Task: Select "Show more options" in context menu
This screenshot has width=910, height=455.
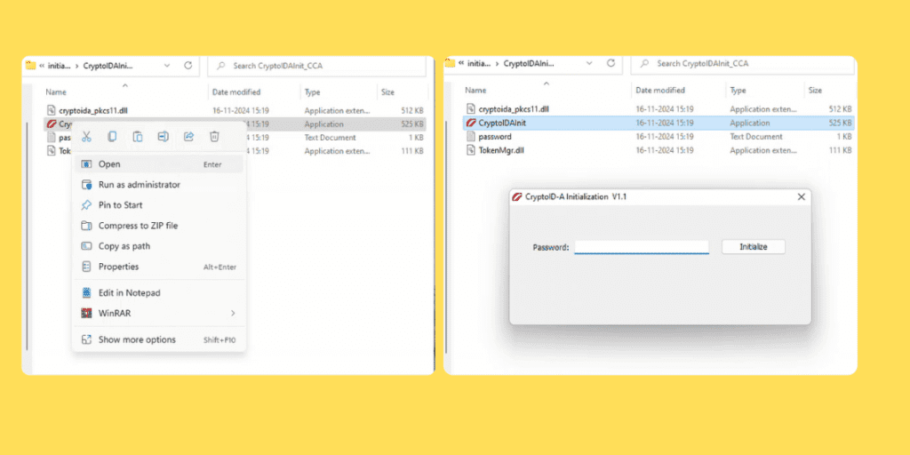Action: click(x=137, y=339)
